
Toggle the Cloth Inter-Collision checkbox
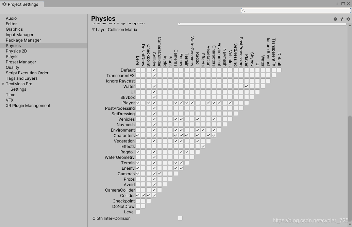tap(180, 218)
